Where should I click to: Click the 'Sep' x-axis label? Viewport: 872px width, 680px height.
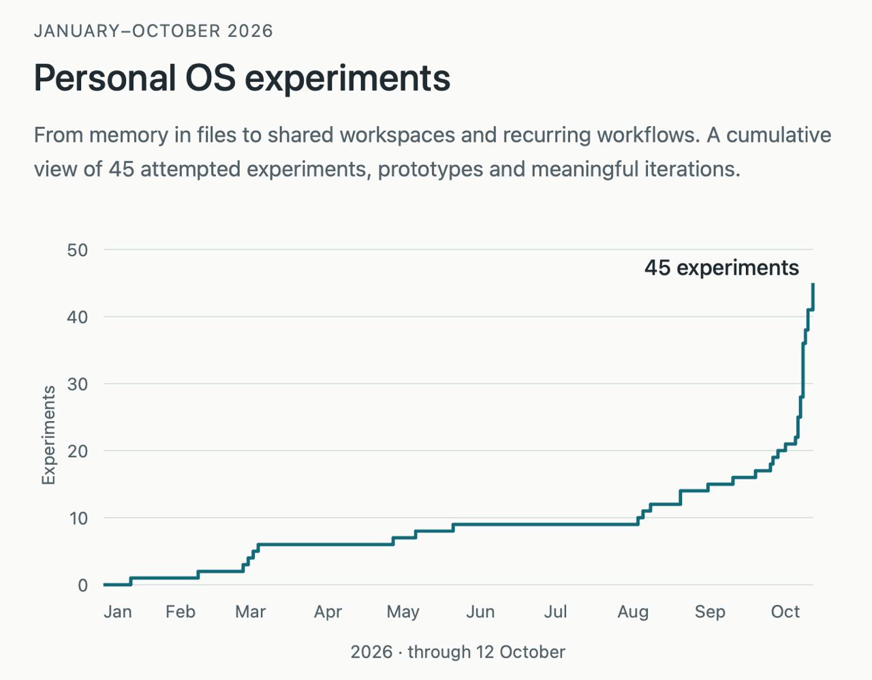tap(710, 612)
